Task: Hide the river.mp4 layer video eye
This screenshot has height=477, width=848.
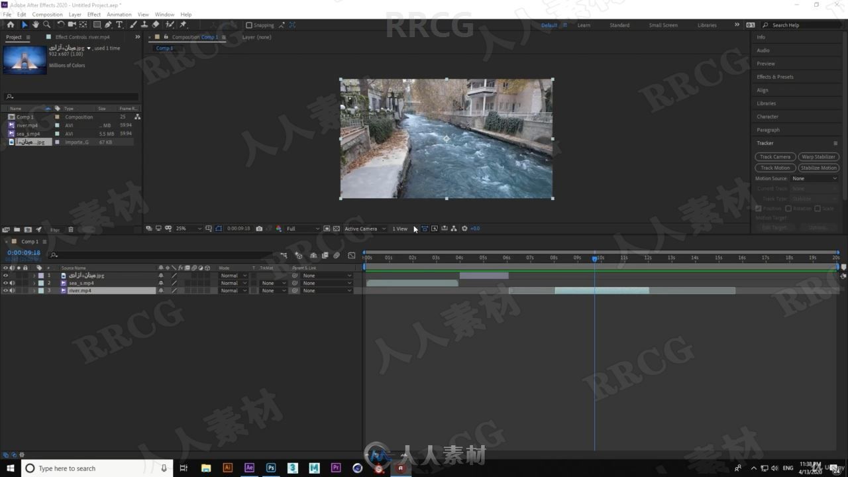Action: tap(5, 291)
